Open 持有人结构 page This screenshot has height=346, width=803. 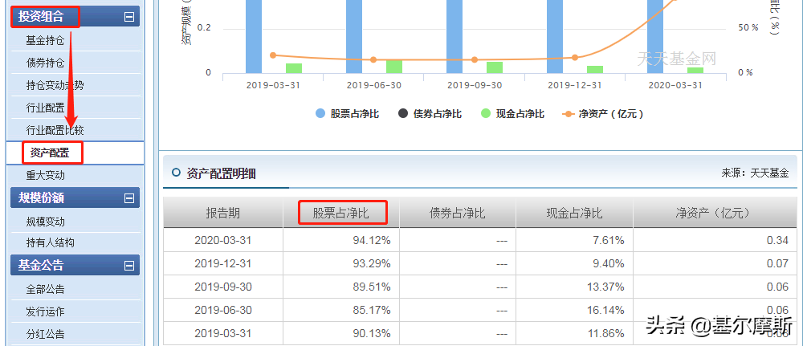point(50,242)
